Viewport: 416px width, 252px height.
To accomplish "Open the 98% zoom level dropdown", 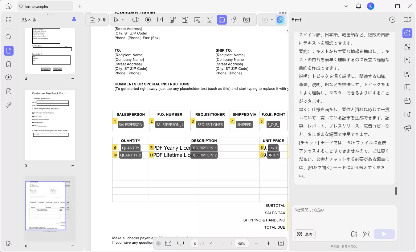I will pos(242,243).
